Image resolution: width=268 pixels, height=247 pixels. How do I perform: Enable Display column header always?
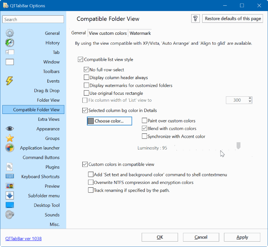86,77
